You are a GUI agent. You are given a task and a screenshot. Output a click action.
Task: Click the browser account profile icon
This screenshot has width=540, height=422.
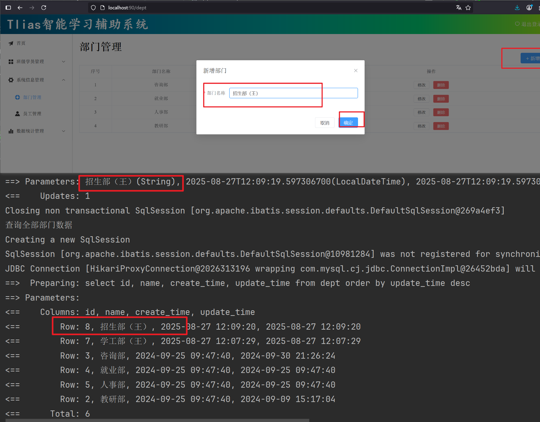(529, 8)
